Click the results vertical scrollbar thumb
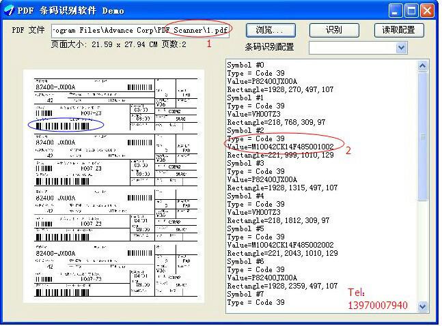The image size is (442, 326). pos(422,136)
